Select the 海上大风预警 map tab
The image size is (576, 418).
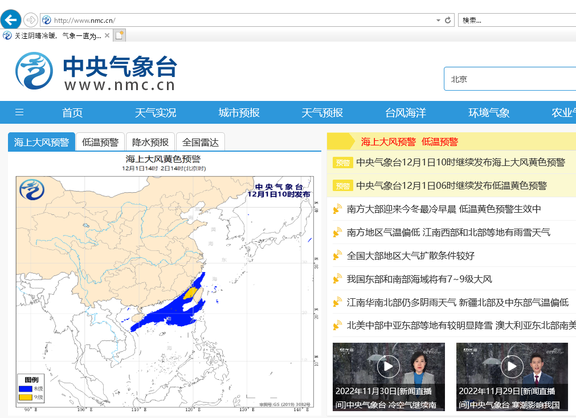click(42, 142)
